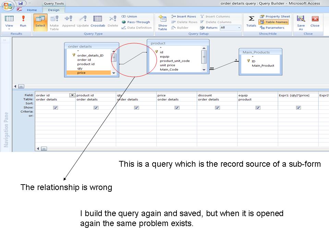
Task: Click the Sort cell under order id
Action: pyautogui.click(x=55, y=103)
